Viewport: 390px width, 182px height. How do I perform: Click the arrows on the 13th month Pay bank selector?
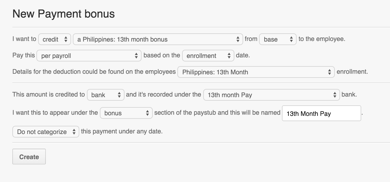coord(335,95)
